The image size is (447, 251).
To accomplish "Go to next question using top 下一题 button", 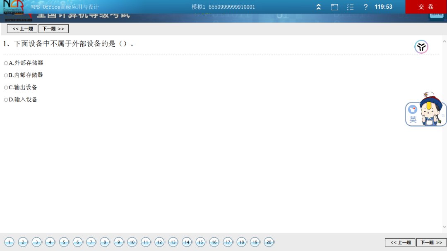I will (53, 29).
